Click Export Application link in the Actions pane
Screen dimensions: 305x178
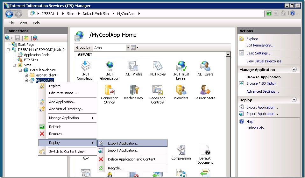262,107
